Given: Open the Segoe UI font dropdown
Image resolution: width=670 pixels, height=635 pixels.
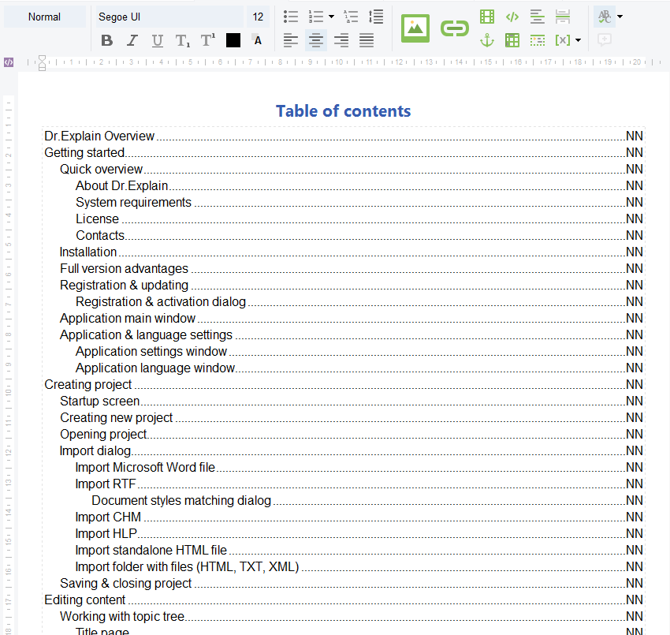Looking at the screenshot, I should (169, 17).
